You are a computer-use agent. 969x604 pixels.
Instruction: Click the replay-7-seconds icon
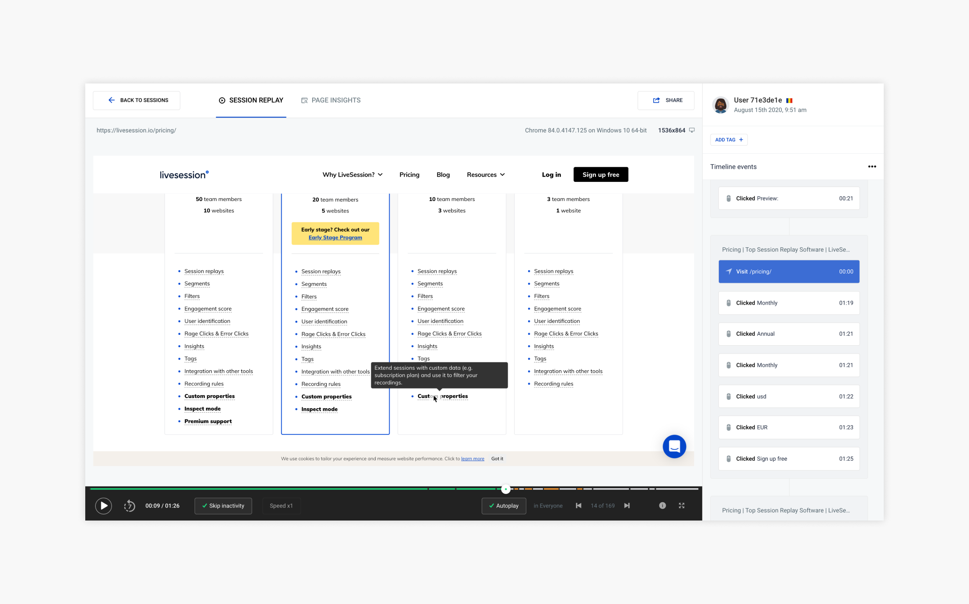click(129, 506)
